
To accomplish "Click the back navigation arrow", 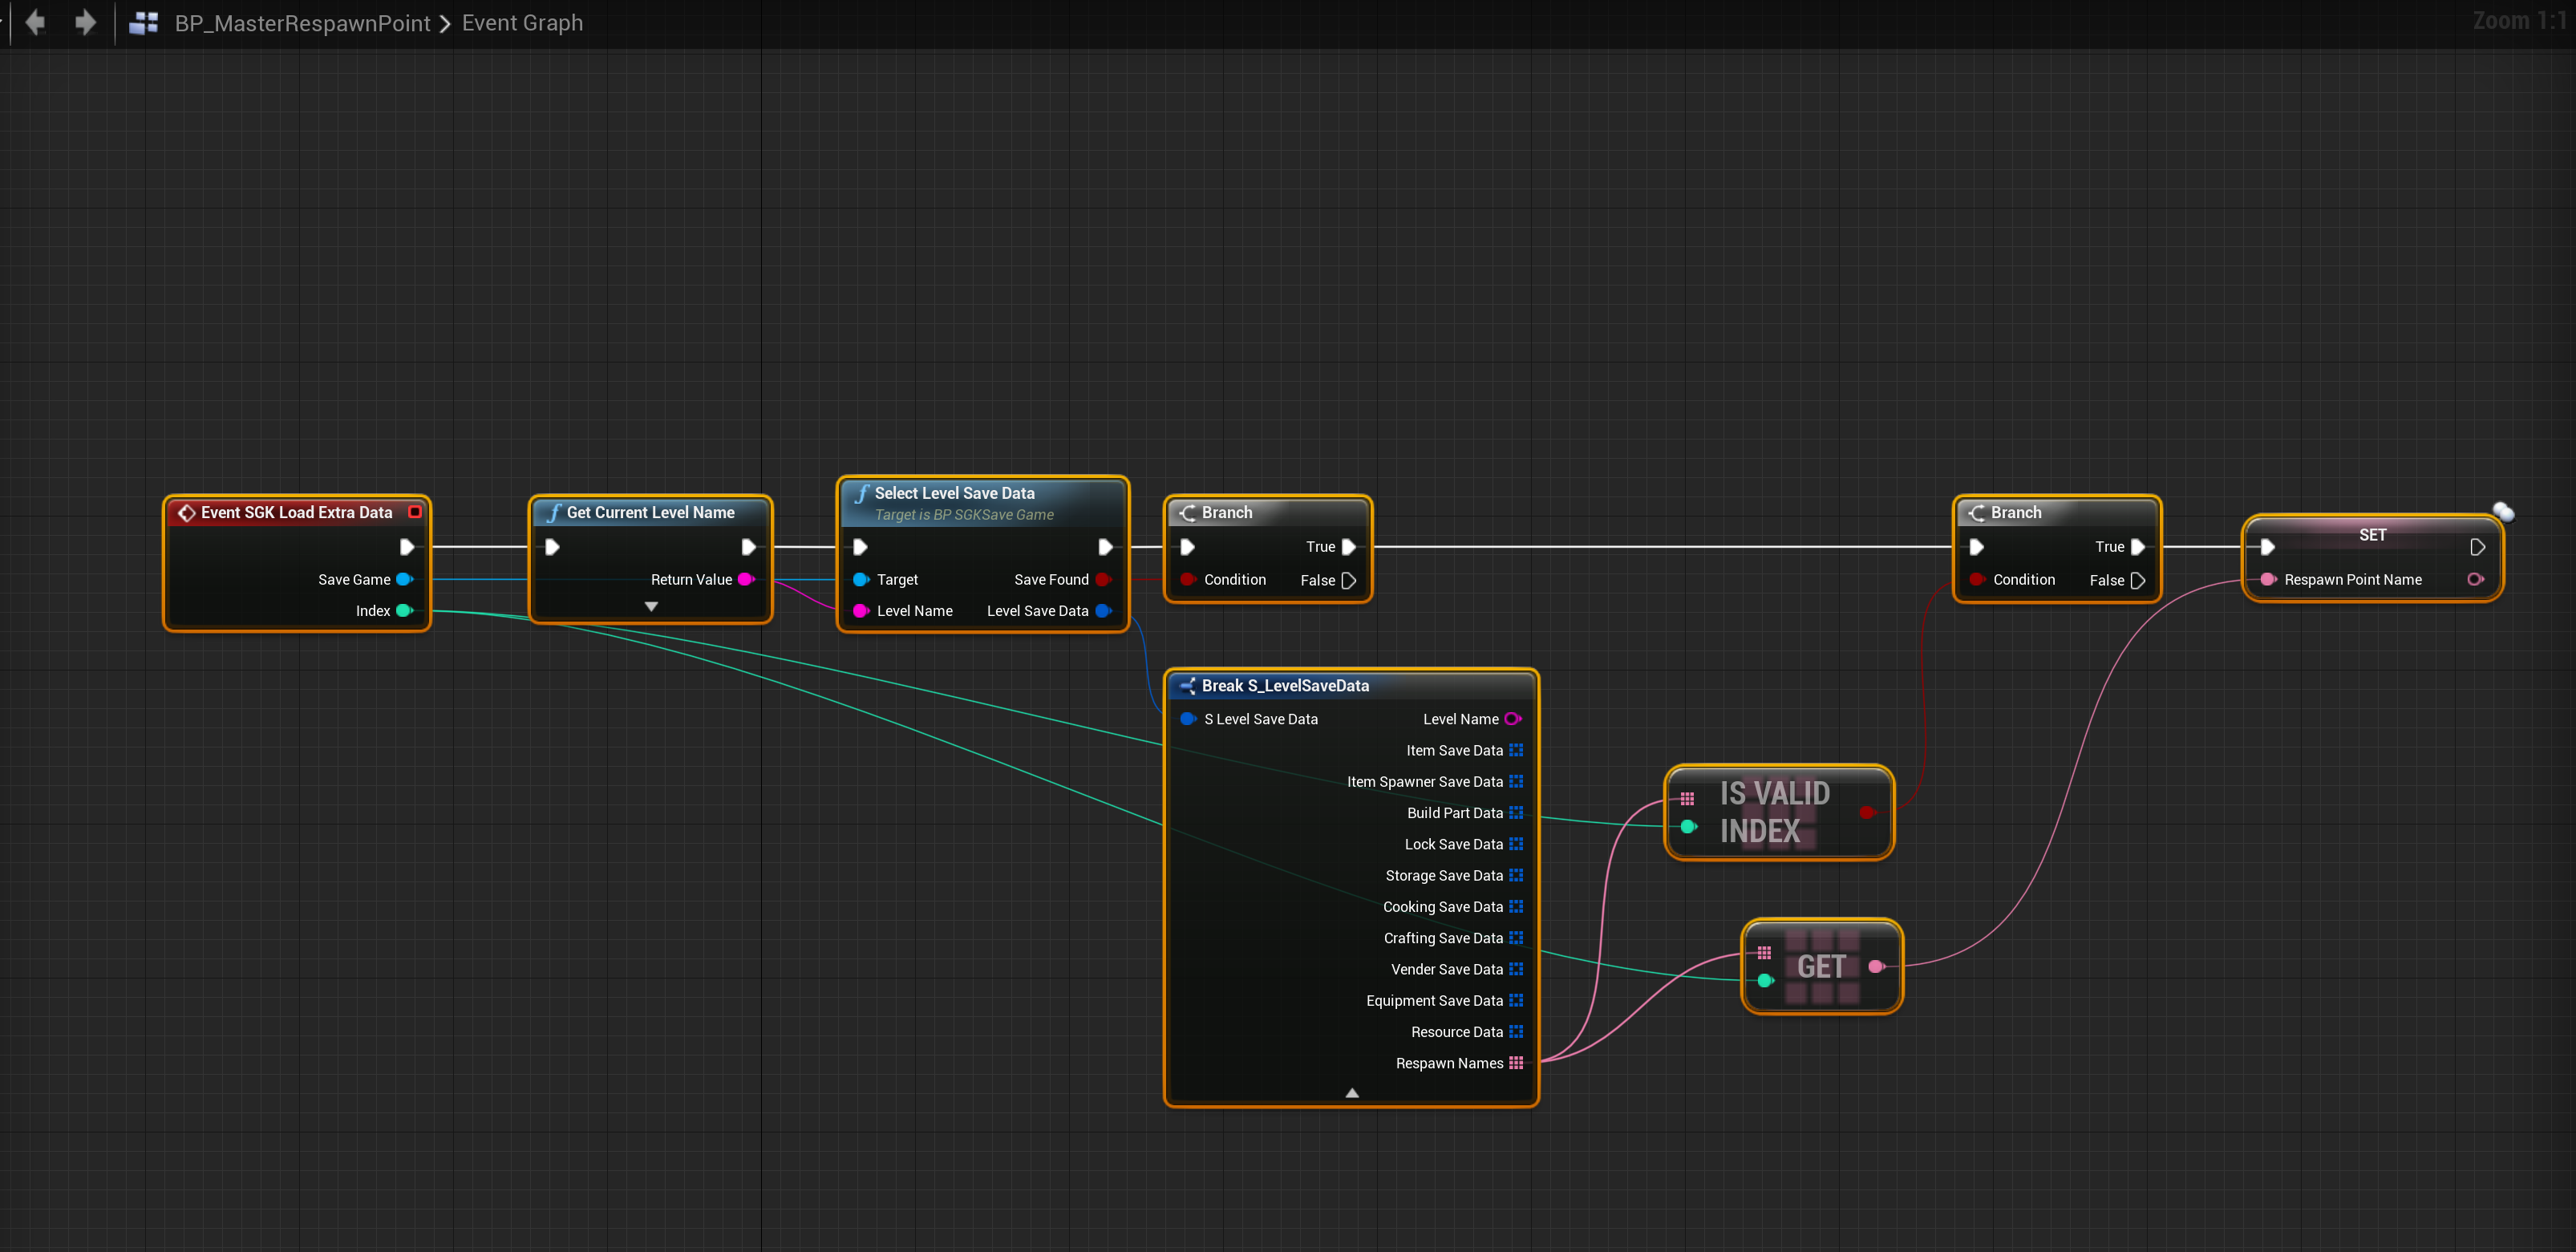I will pos(36,22).
